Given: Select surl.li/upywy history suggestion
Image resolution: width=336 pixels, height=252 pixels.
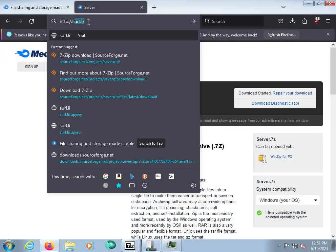Looking at the screenshot, I should (123, 111).
